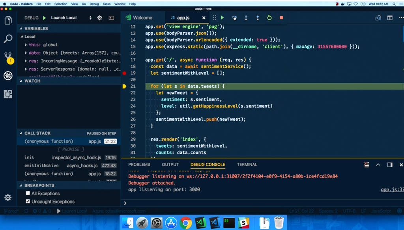Uncheck the Uncaught Exceptions checkbox
The image size is (404, 230).
[x=28, y=201]
